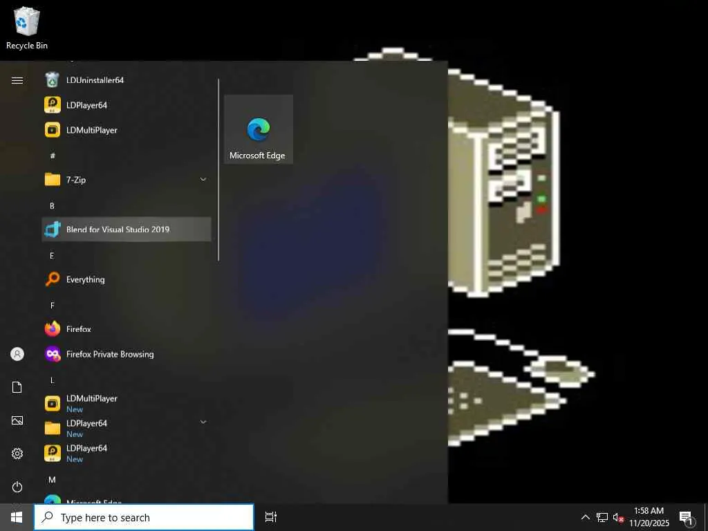Open LDMultiPlayer in recently added section

(x=127, y=130)
